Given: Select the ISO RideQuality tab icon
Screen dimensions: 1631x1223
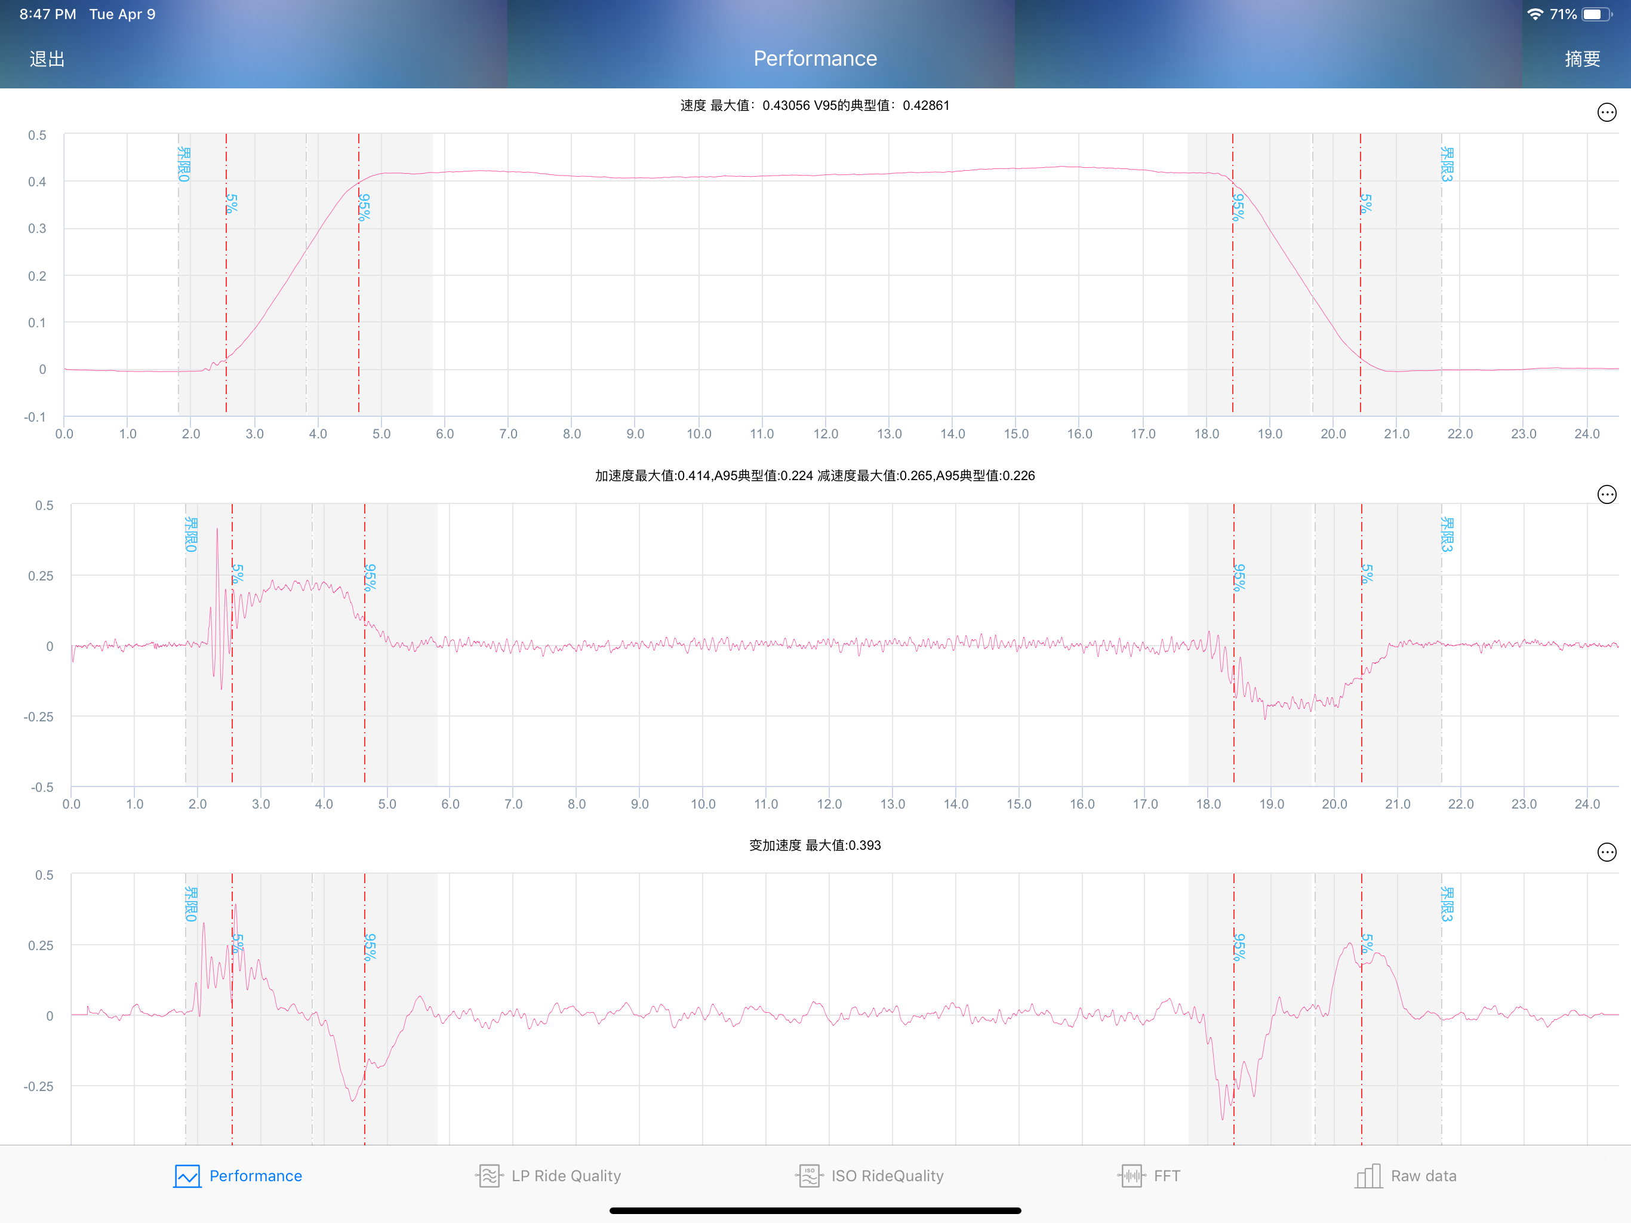Looking at the screenshot, I should pyautogui.click(x=809, y=1176).
